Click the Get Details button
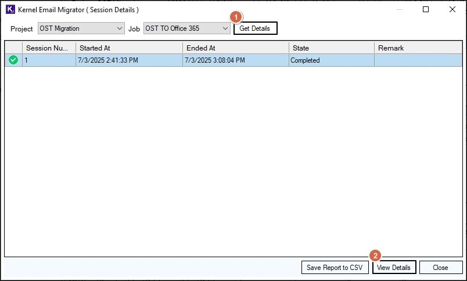Image resolution: width=467 pixels, height=281 pixels. click(x=255, y=28)
